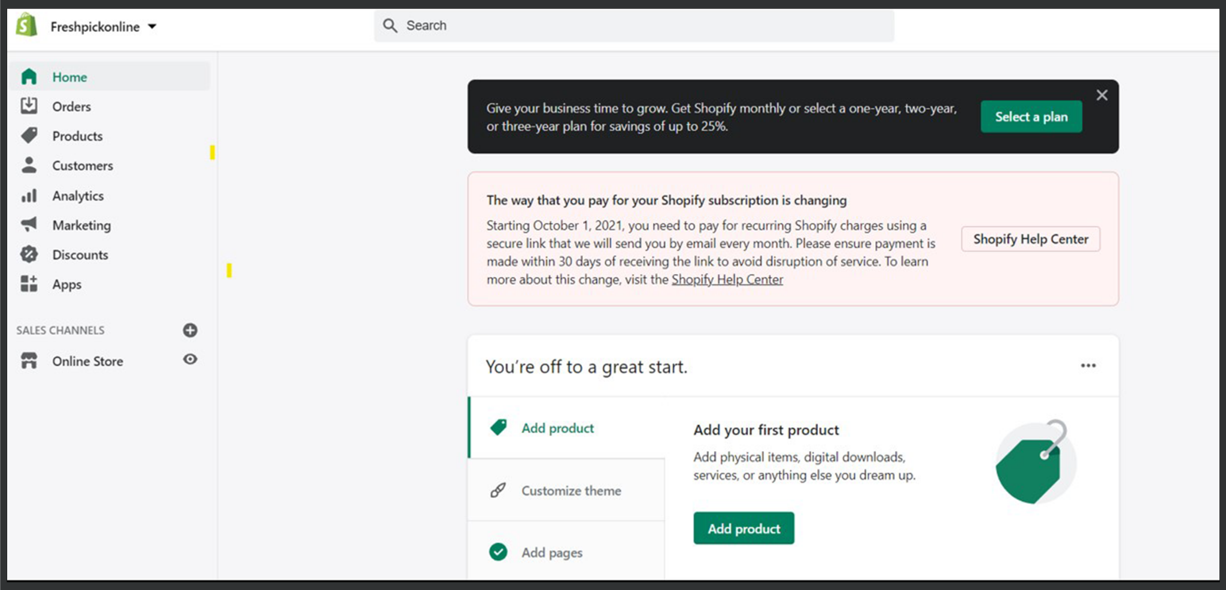Click the Analytics bar chart icon
This screenshot has width=1226, height=590.
[x=29, y=196]
